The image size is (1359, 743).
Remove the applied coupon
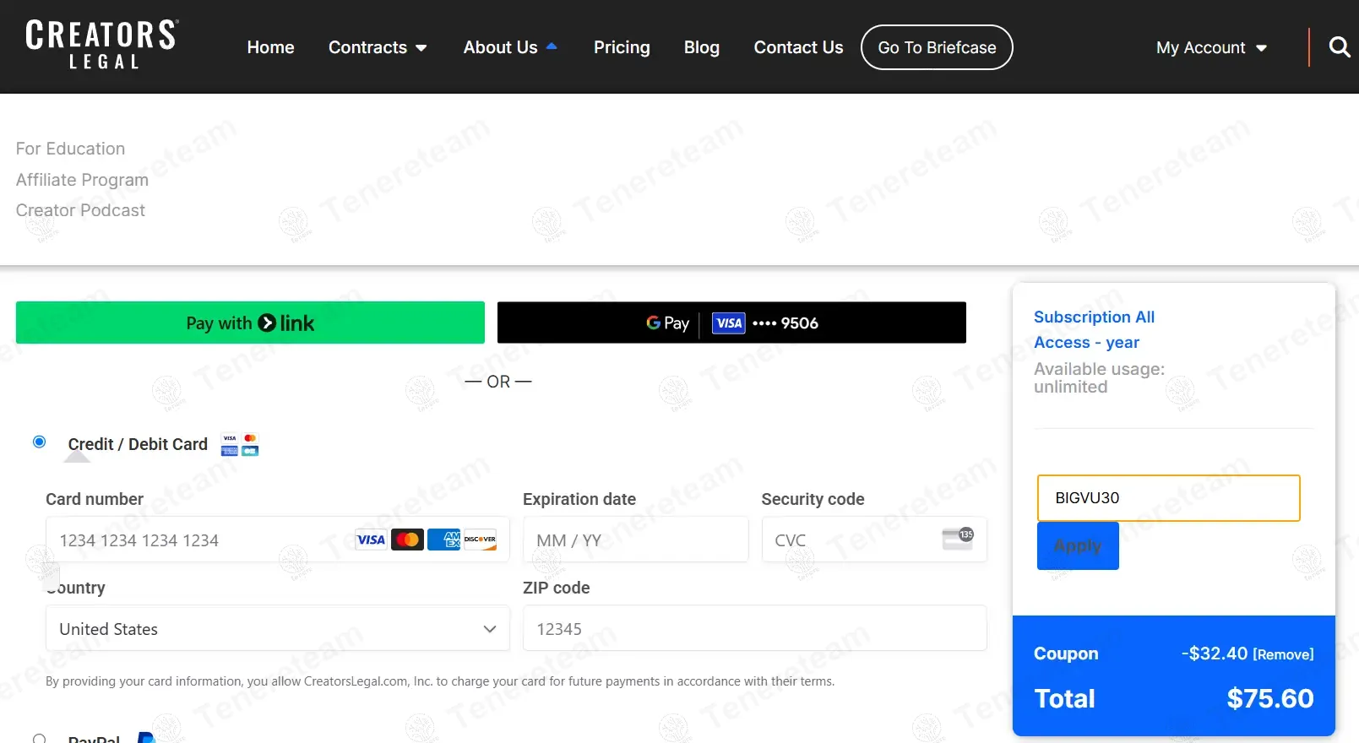coord(1283,654)
